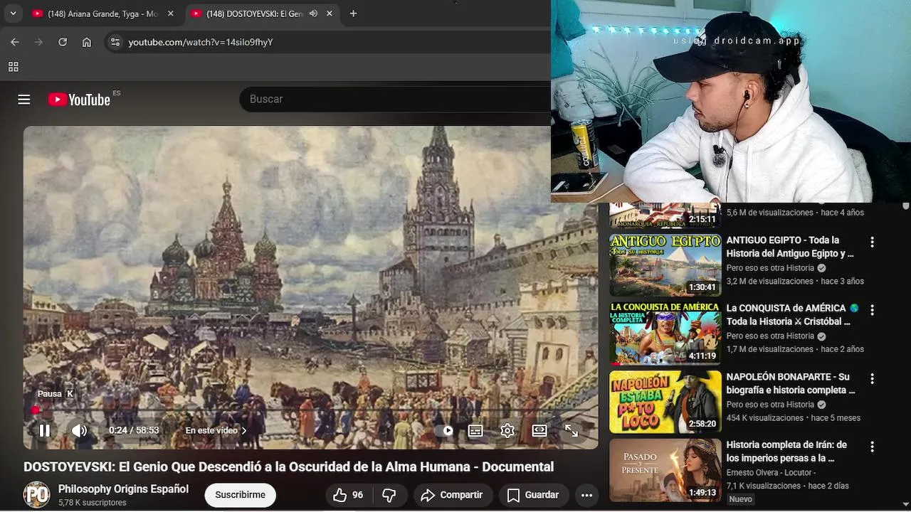Open 'La CONQUISTA de AMÉRICA' video title
This screenshot has width=911, height=512.
(x=792, y=315)
